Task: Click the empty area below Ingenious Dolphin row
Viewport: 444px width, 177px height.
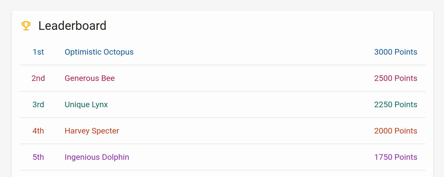Action: click(x=223, y=174)
